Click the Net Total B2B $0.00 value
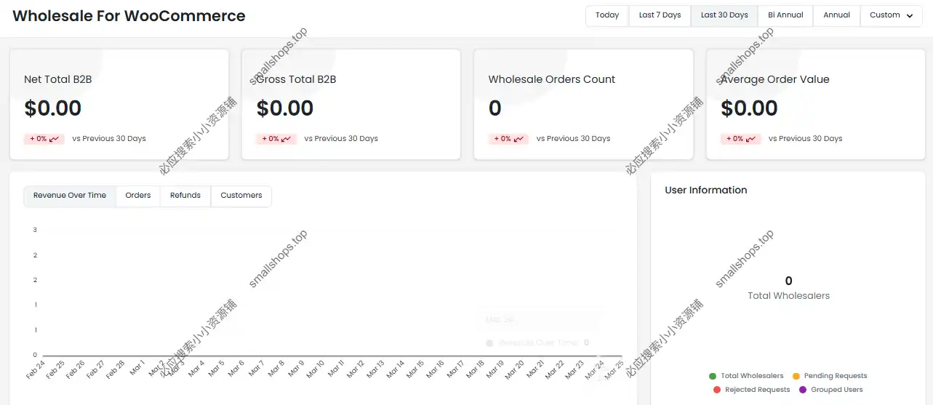Viewport: 933px width, 405px height. point(52,108)
